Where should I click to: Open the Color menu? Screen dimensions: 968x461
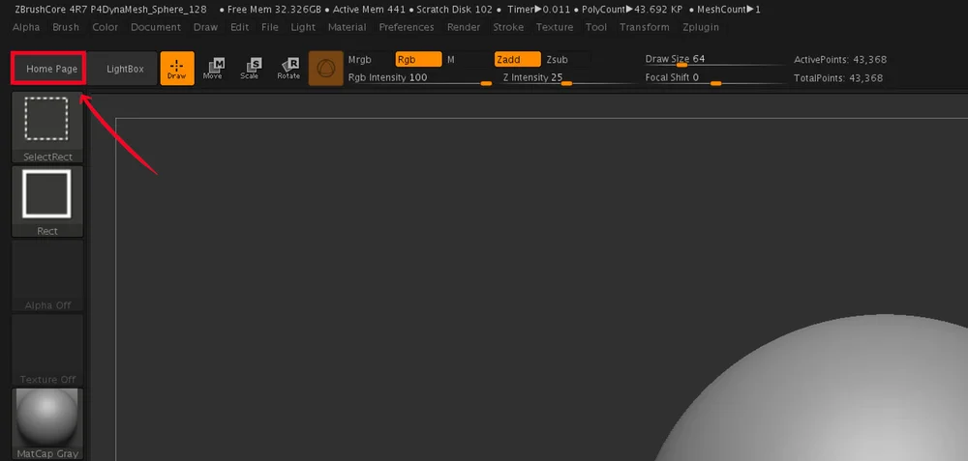coord(106,27)
